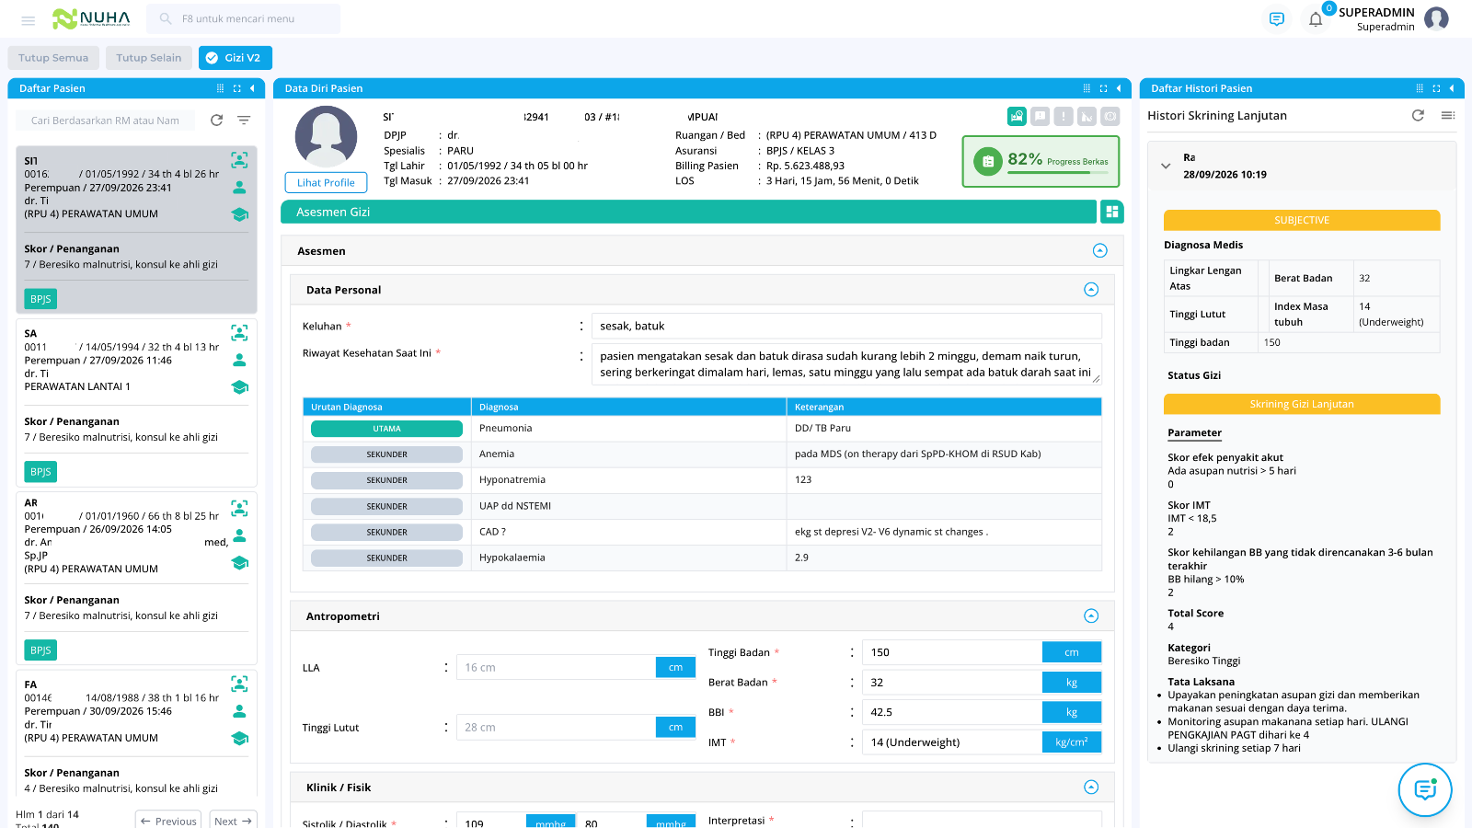Click Tutup Semua to close all tabs
Image resolution: width=1472 pixels, height=828 pixels.
(x=53, y=58)
